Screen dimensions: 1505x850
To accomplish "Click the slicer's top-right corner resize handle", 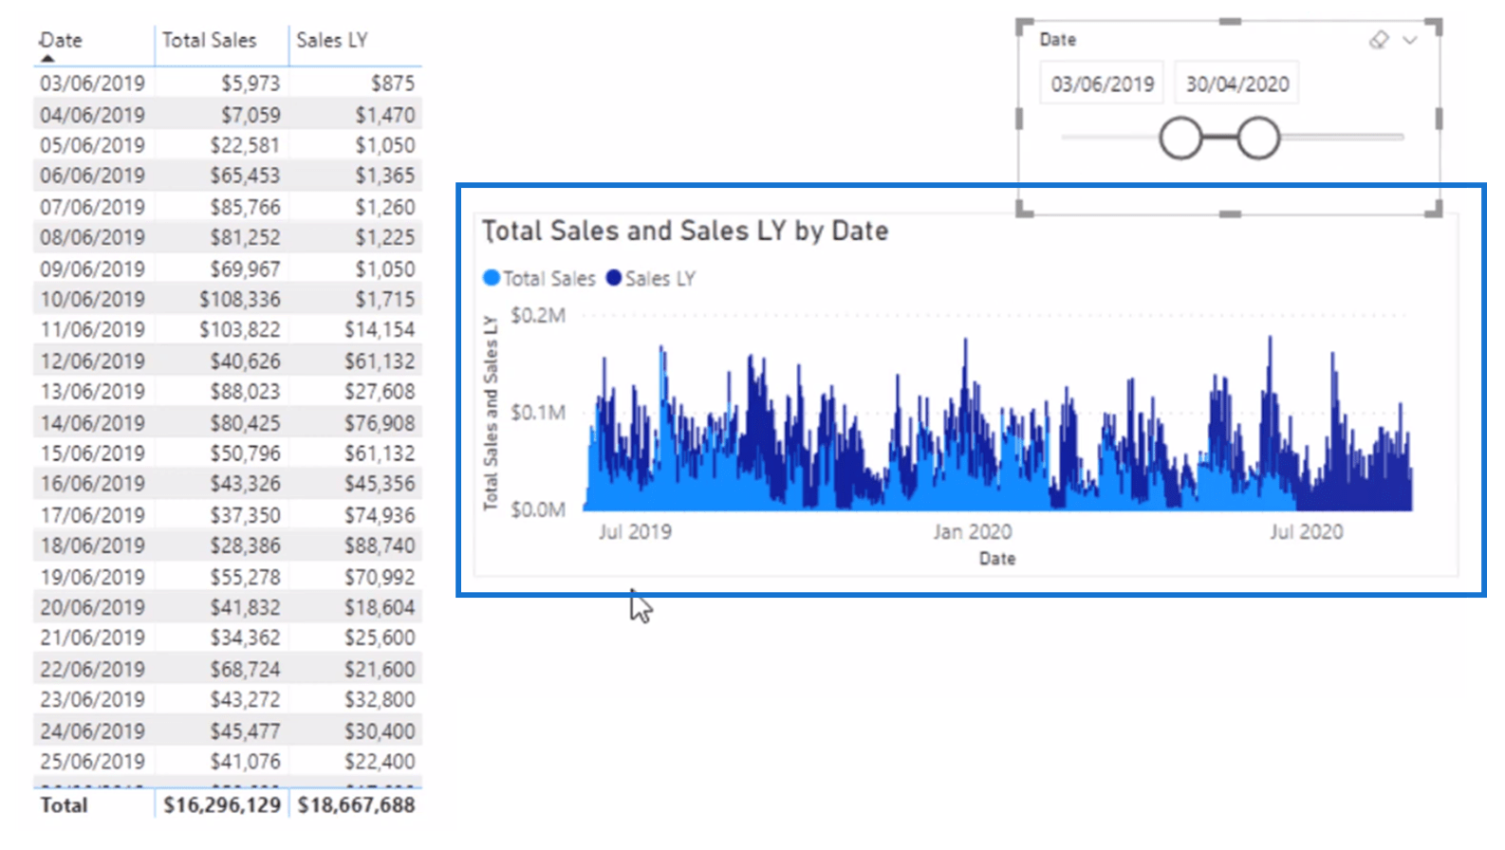I will [x=1435, y=26].
